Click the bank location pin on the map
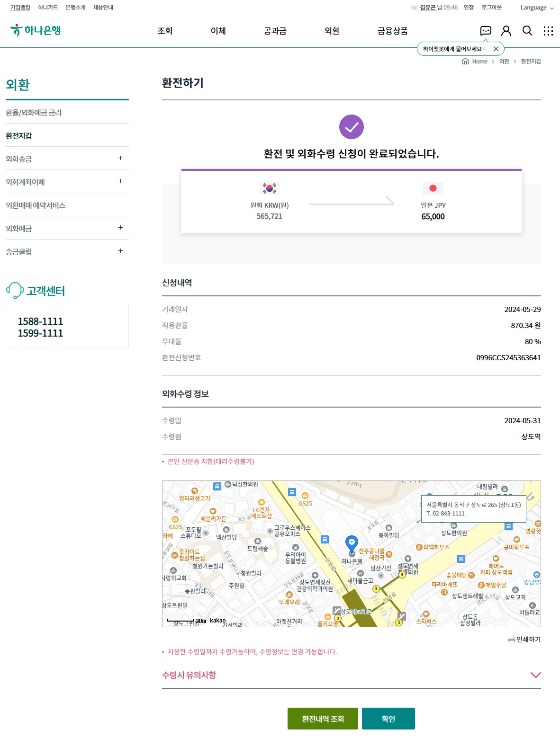 click(x=352, y=542)
